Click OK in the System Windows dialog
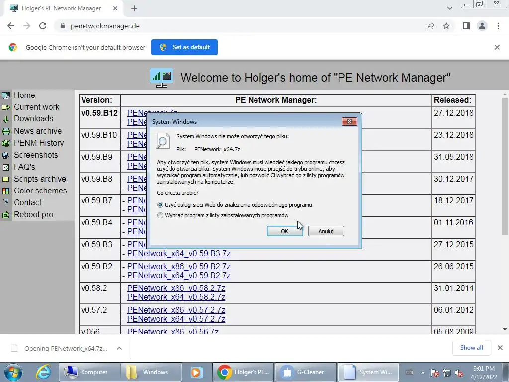This screenshot has width=509, height=382. (285, 231)
